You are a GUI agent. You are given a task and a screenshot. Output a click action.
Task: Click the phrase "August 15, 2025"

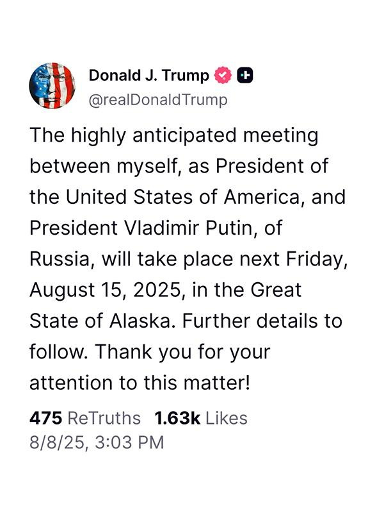tap(105, 290)
